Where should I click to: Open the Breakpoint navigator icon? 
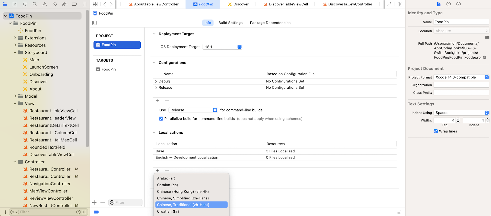click(x=74, y=4)
